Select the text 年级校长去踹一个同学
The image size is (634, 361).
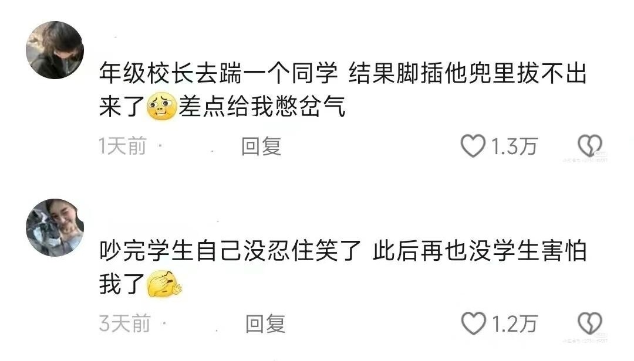[x=218, y=73]
